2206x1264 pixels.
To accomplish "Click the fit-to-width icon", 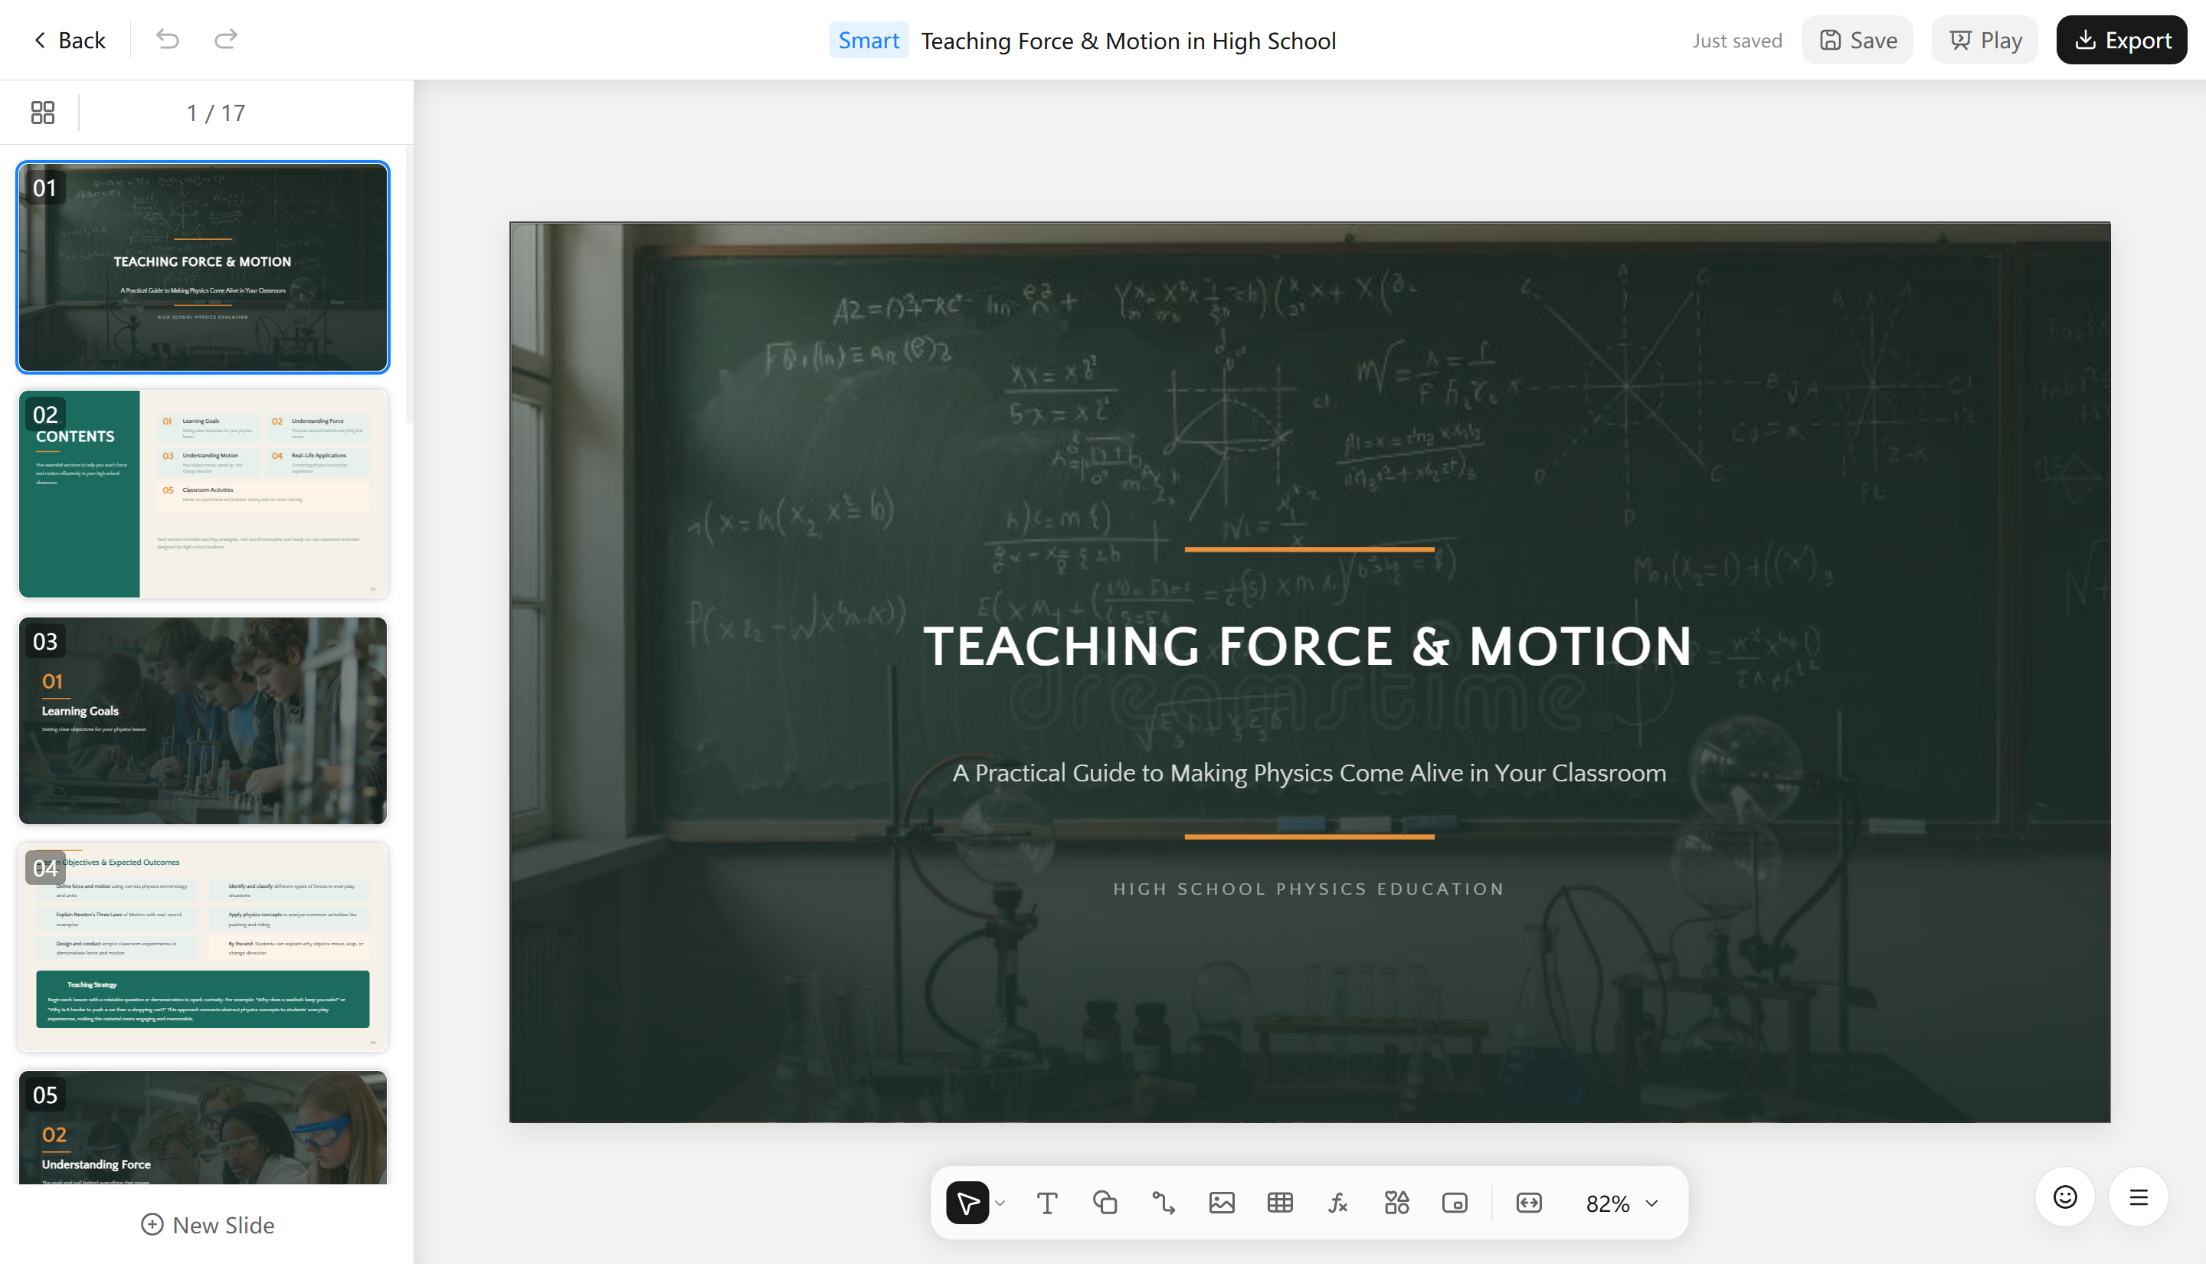I will point(1529,1203).
